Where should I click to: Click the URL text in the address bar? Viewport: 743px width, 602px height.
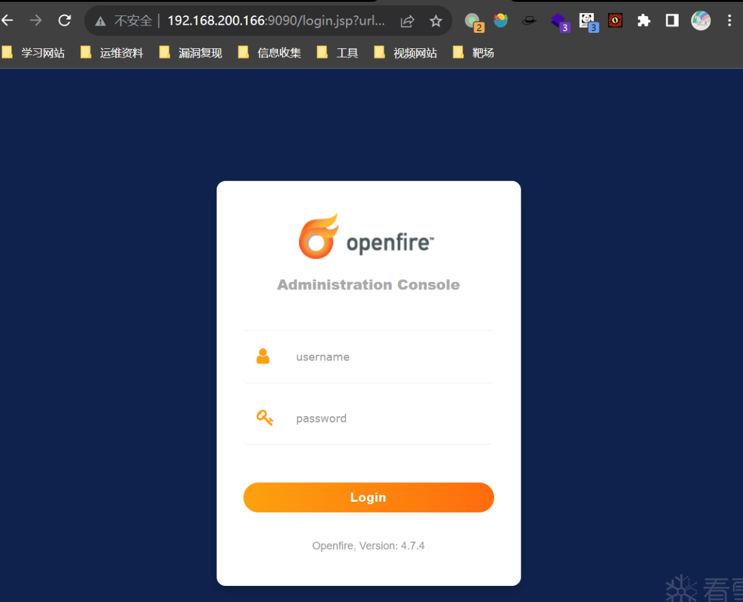point(276,20)
